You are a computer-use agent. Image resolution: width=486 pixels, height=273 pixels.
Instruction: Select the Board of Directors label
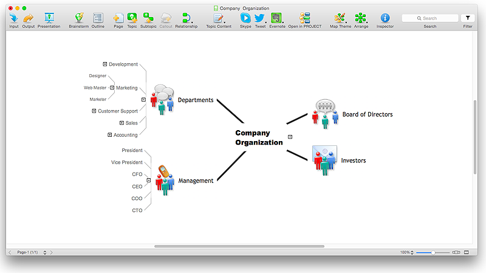(368, 114)
